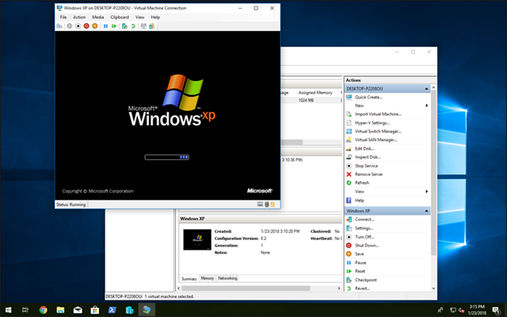Click the Assigned Memory column header
Screen dimensions: 507x317
coord(317,93)
